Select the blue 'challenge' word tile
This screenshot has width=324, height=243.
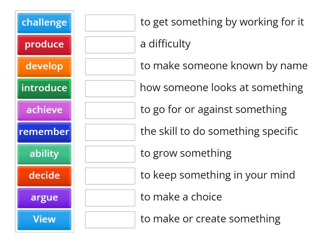point(44,23)
